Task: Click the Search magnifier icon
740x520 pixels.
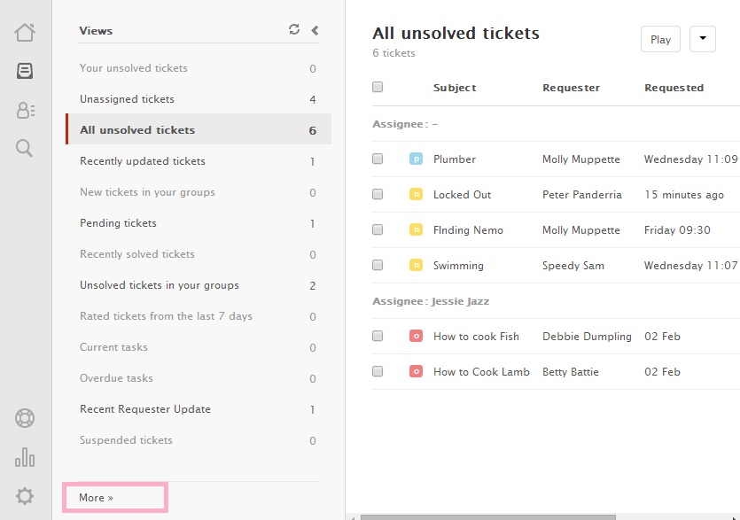Action: [25, 148]
